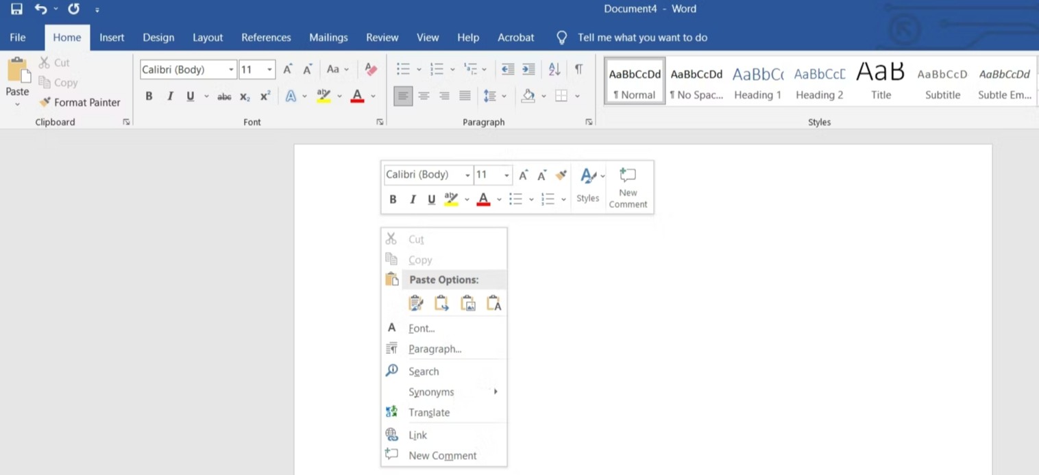Click the Save icon in the Quick Access Toolbar

click(x=16, y=9)
